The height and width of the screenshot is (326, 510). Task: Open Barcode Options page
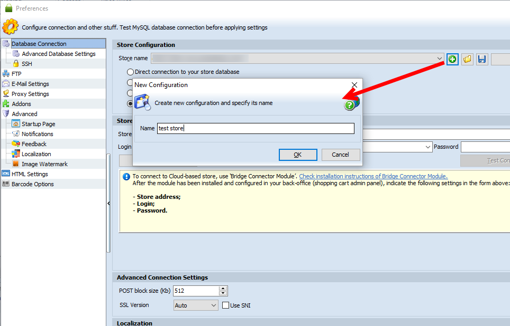tap(32, 184)
